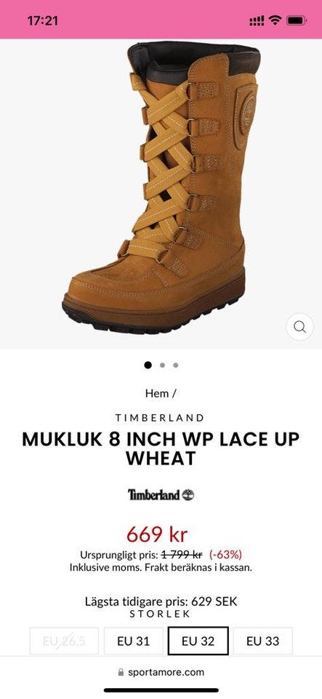
Task: Tap the unavailable EU 26.5 size option
Action: point(64,641)
